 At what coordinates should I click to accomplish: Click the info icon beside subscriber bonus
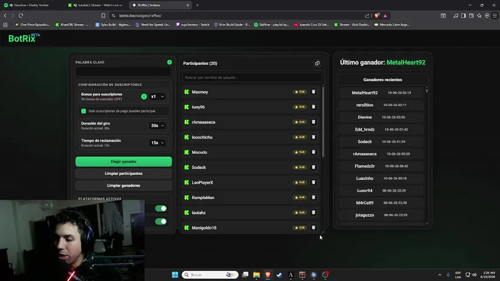[x=144, y=96]
